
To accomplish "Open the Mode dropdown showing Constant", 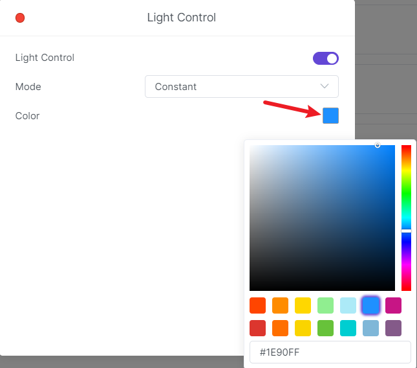I will click(x=241, y=87).
